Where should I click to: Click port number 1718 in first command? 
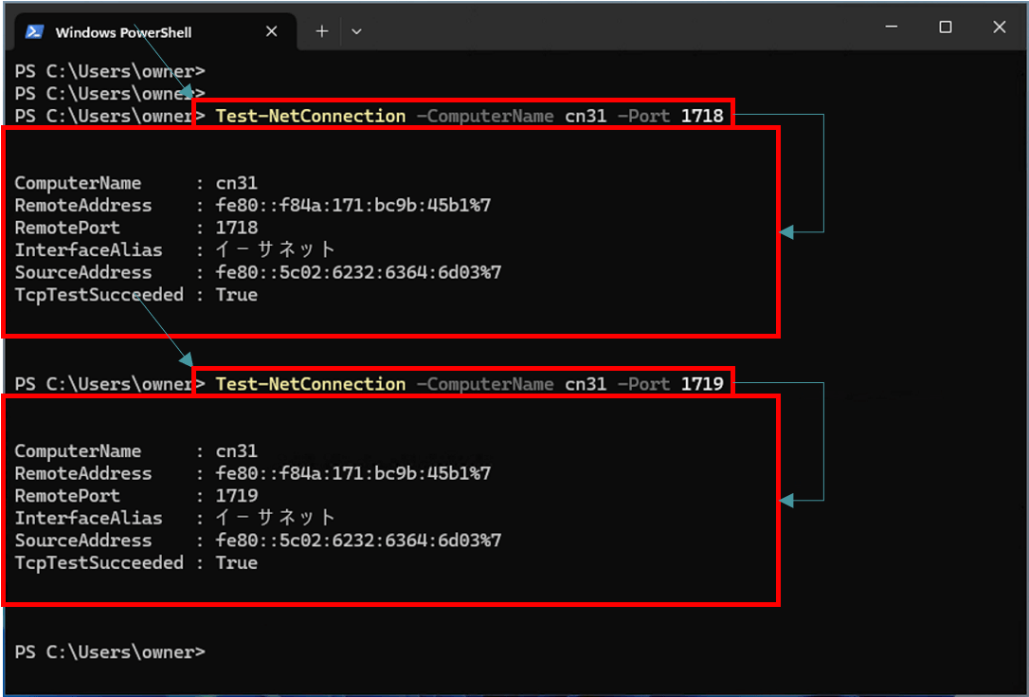click(701, 116)
